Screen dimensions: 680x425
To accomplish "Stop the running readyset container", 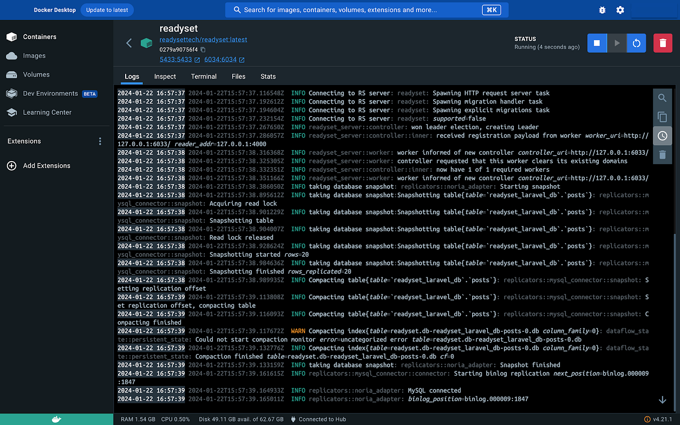I will point(597,43).
